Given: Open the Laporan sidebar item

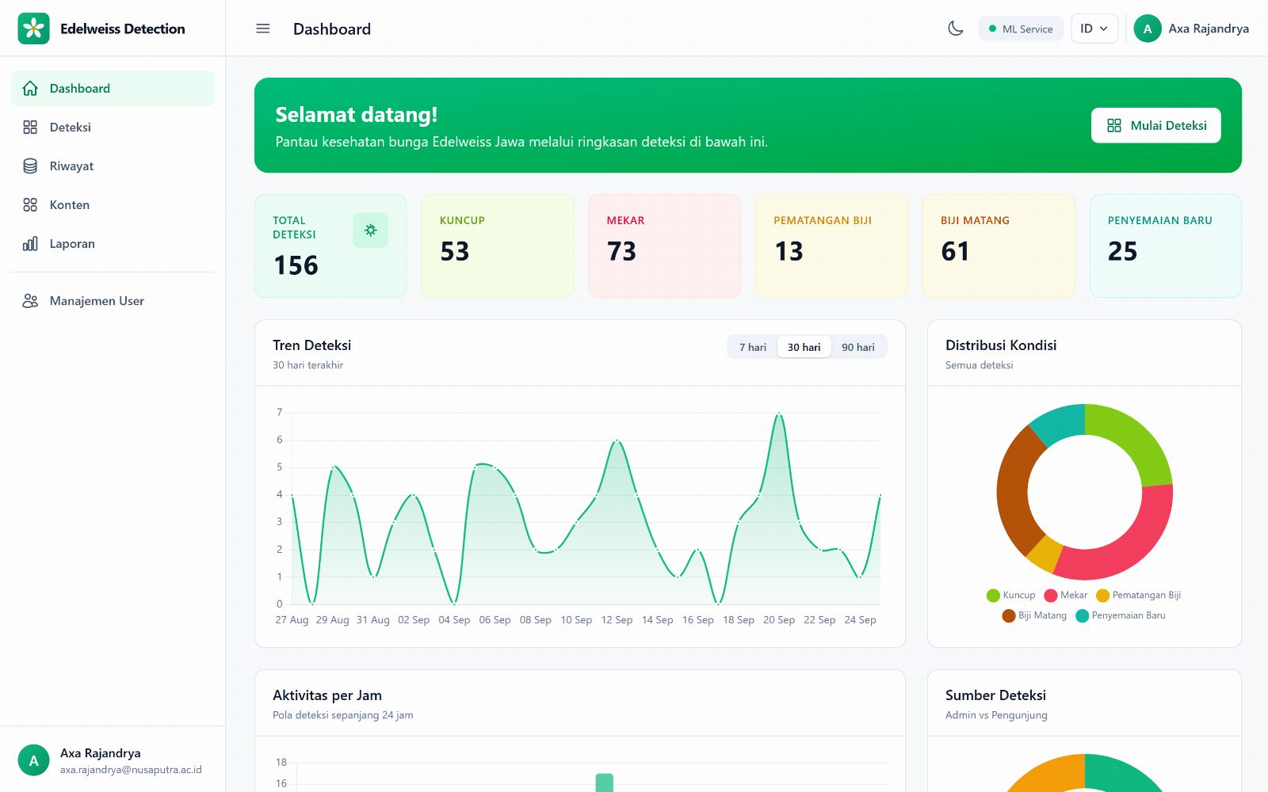Looking at the screenshot, I should pyautogui.click(x=113, y=243).
